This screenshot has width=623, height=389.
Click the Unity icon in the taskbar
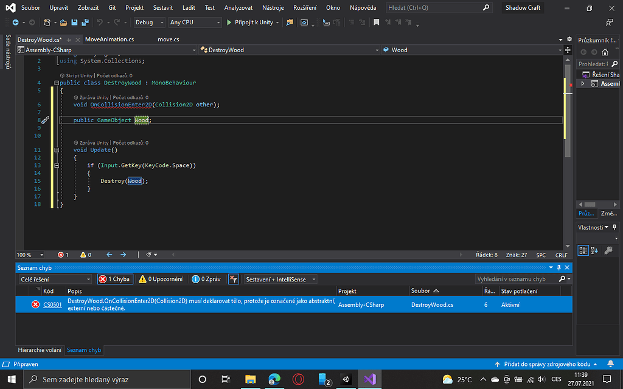(346, 379)
